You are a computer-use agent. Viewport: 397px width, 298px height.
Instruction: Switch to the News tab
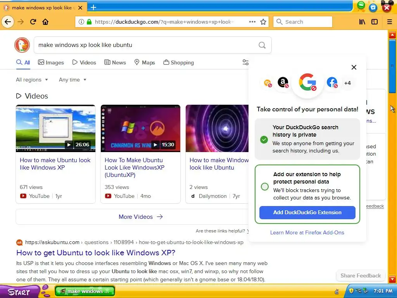pos(115,62)
